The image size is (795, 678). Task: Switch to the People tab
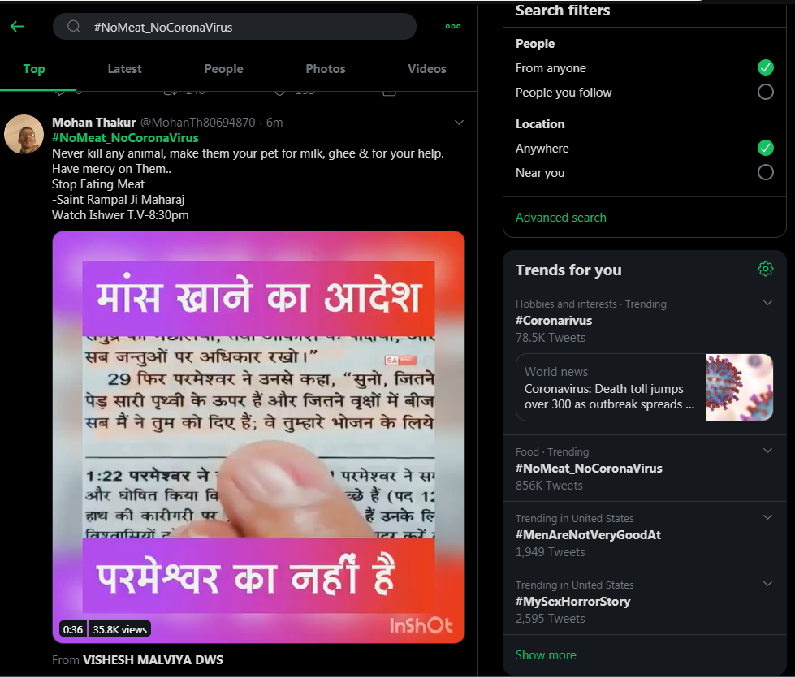[x=223, y=69]
